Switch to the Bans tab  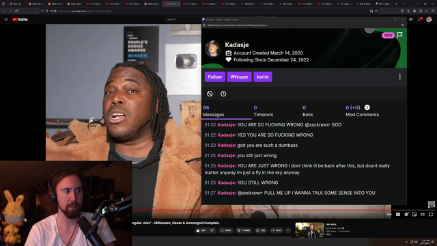click(307, 111)
